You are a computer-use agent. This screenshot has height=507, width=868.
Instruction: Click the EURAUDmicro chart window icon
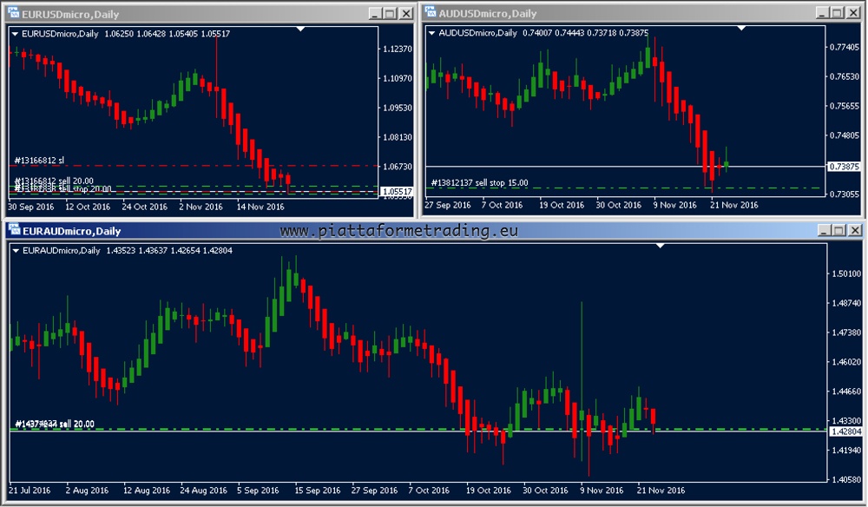tap(14, 231)
